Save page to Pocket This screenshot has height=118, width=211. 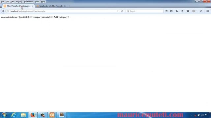tap(188, 11)
